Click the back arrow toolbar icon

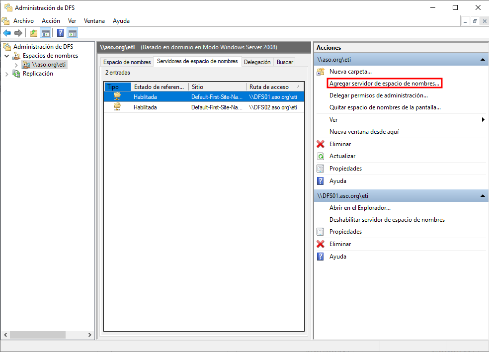click(x=7, y=33)
